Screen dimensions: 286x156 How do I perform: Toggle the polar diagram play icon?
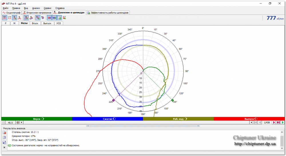tap(38, 18)
